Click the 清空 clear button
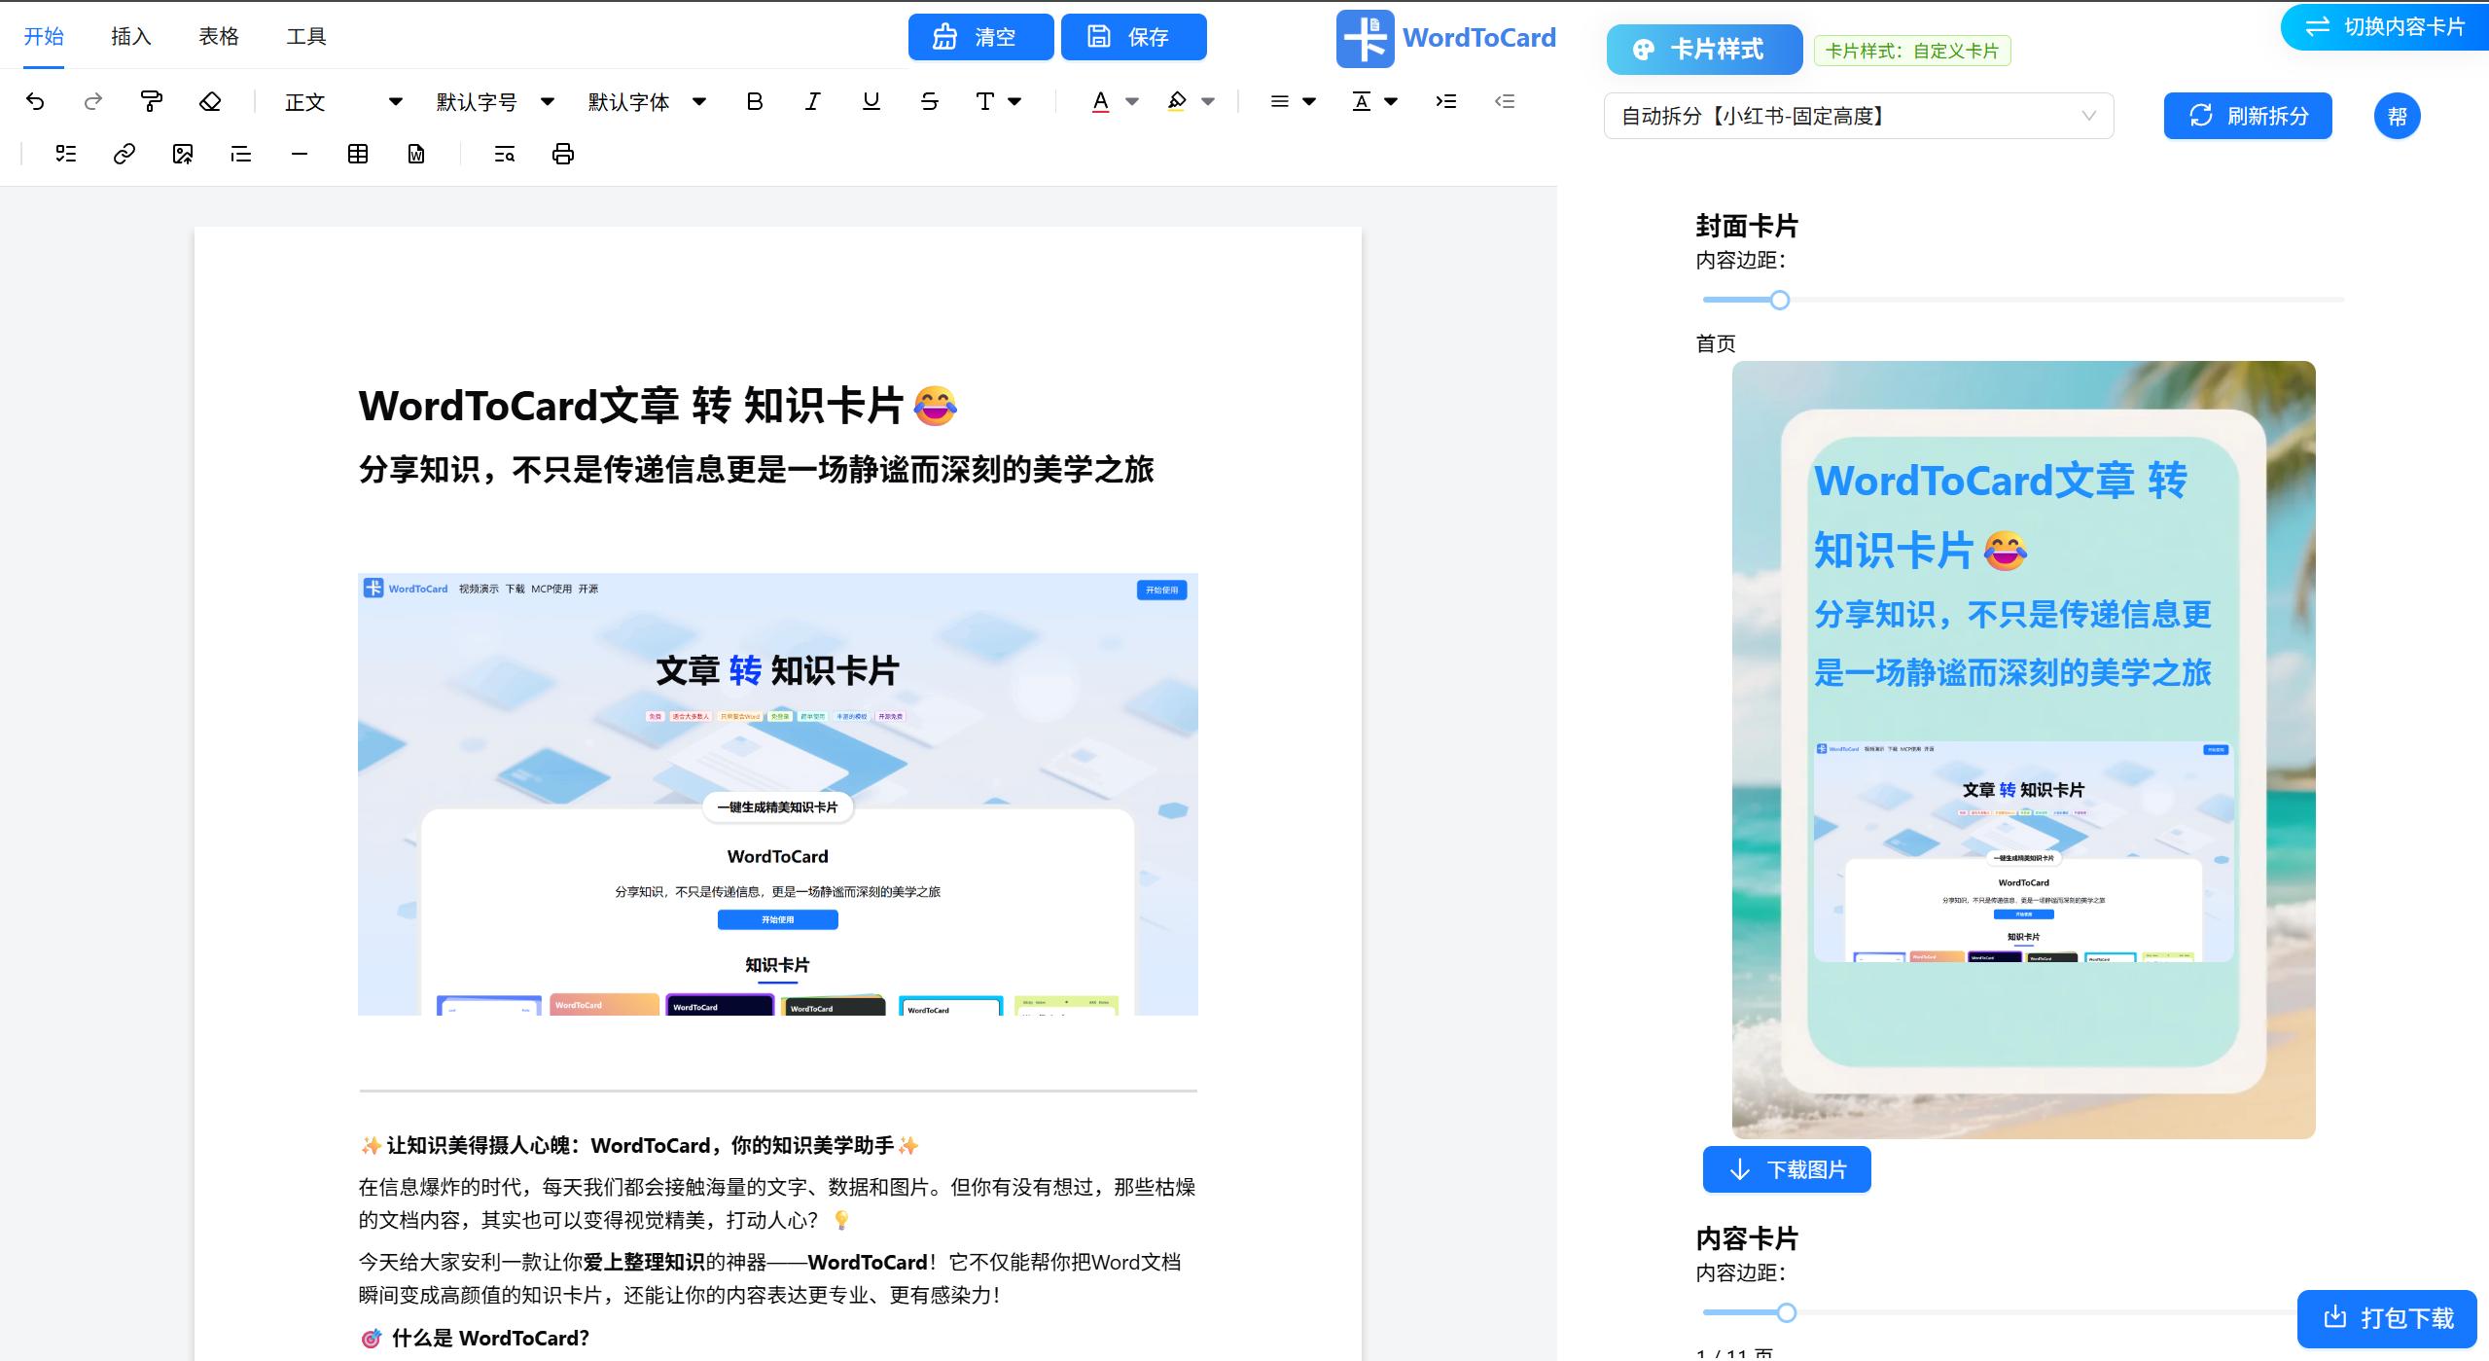Viewport: 2489px width, 1361px height. coord(980,37)
